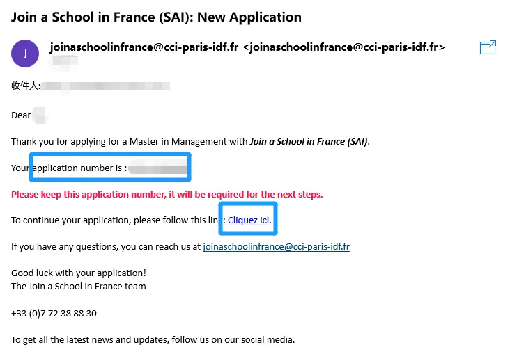Click the If you have any questions text
The height and width of the screenshot is (354, 510).
105,246
